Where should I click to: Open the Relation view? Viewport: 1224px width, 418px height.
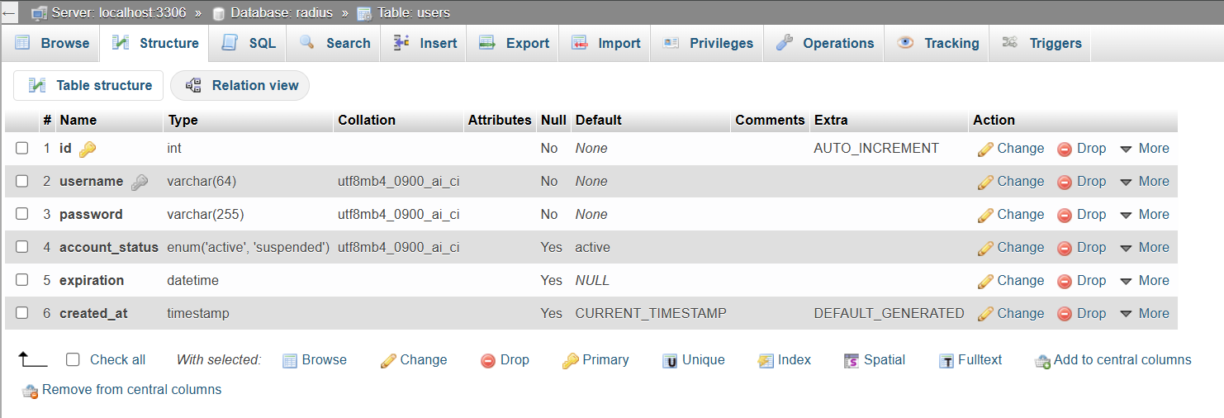pos(240,85)
